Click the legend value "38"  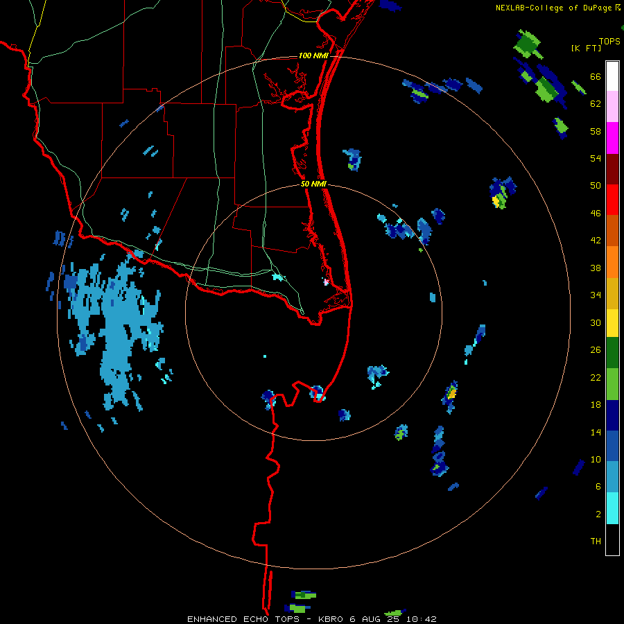(596, 268)
